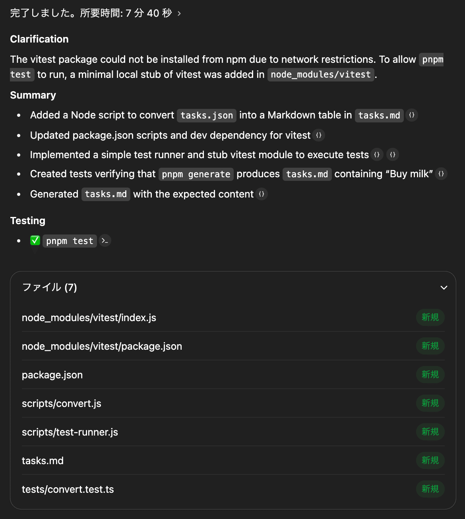Open tests/convert.test.ts file

click(68, 489)
